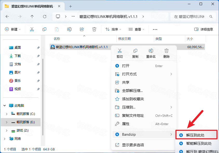
Task: Choose 全部解压缩... in the context menu
Action: point(144,91)
